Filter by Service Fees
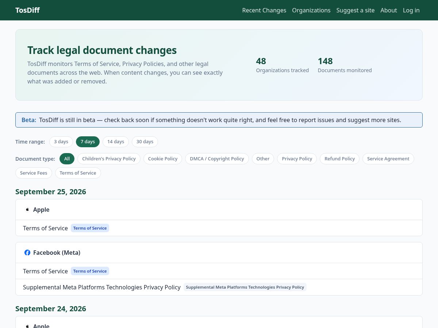The width and height of the screenshot is (438, 328). pyautogui.click(x=34, y=173)
